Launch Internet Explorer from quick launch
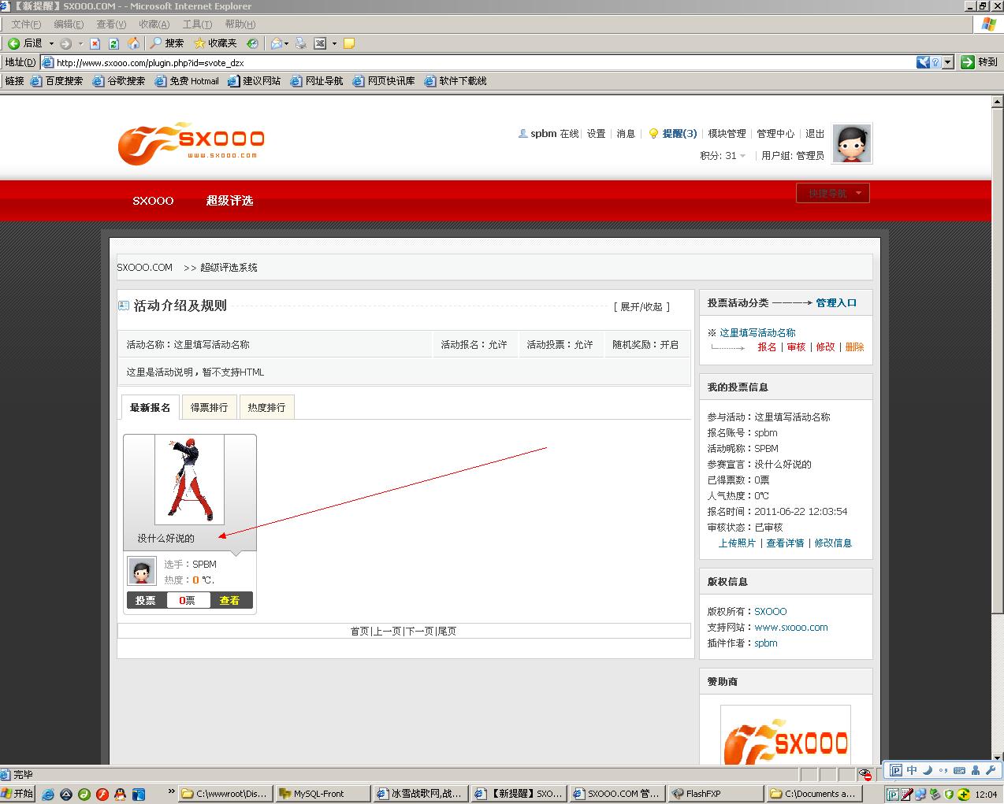1004x804 pixels. (48, 794)
